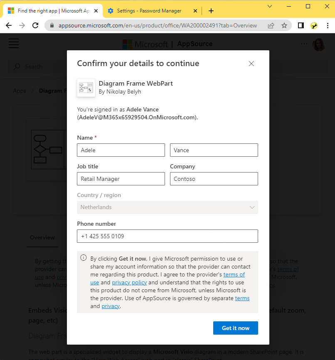Click the yellow browser extension icon
This screenshot has height=360, width=335.
coord(314,25)
